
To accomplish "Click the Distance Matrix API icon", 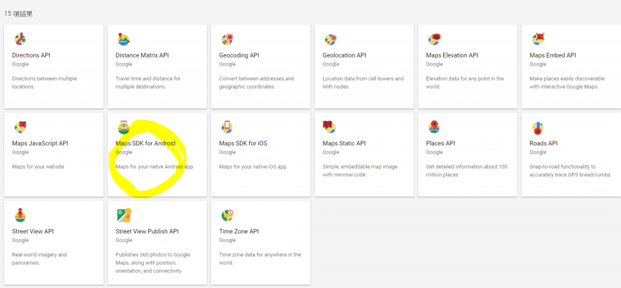I will [x=124, y=39].
